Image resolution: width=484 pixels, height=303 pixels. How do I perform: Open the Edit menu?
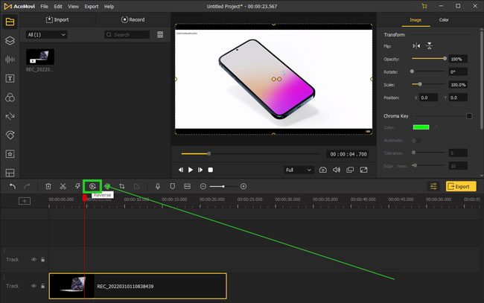click(x=58, y=6)
